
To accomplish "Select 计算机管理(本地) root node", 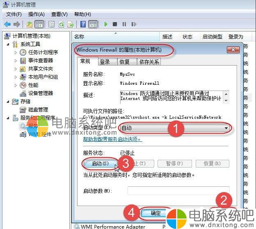I will 31,36.
